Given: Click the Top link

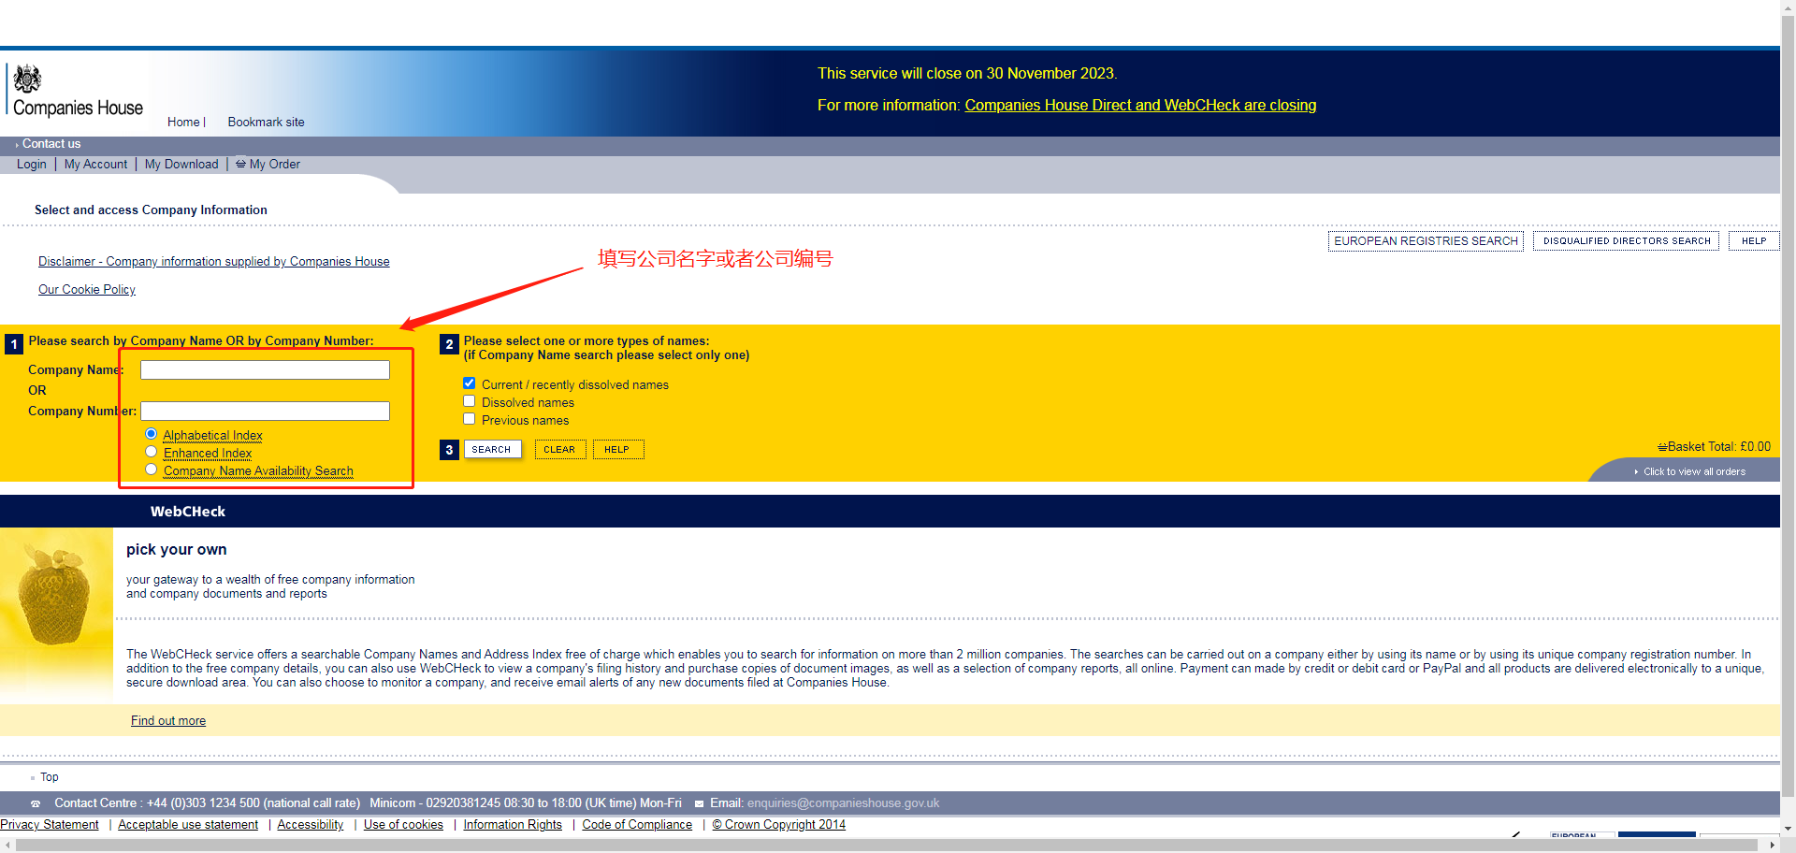Looking at the screenshot, I should [49, 777].
